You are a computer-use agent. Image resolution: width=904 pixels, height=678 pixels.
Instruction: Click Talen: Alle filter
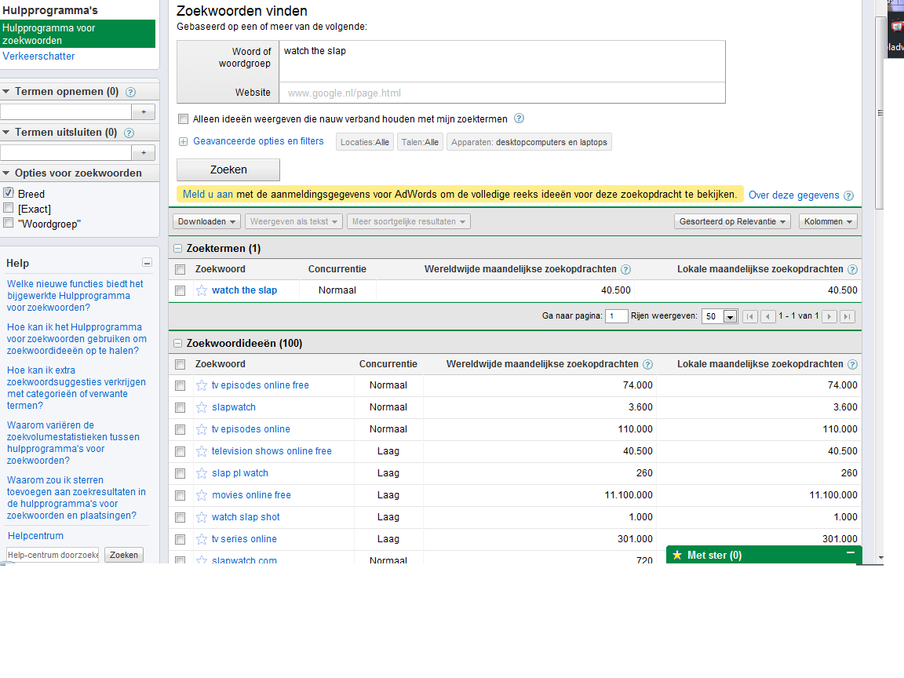(421, 142)
